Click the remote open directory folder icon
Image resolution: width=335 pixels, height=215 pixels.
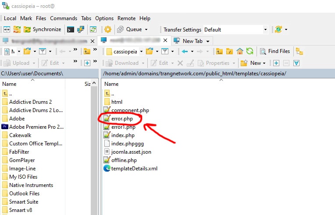[x=150, y=51]
